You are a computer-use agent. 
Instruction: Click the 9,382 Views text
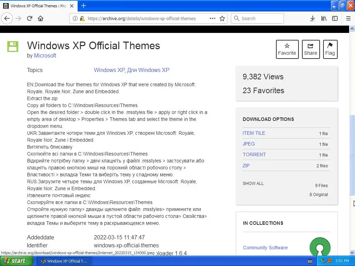[x=263, y=77]
